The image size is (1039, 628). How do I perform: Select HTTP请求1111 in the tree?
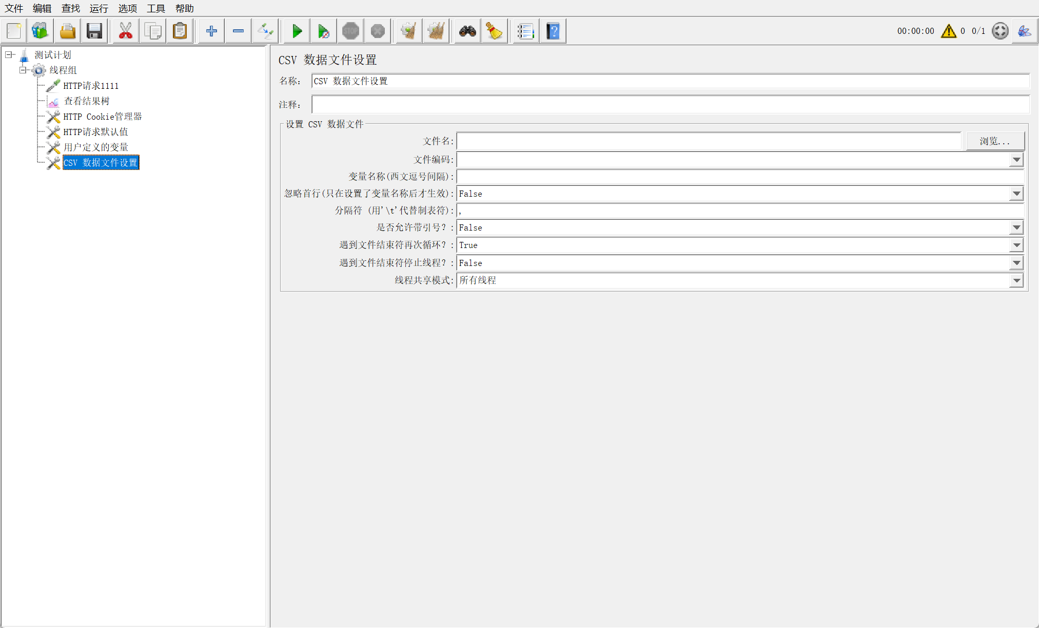[91, 86]
